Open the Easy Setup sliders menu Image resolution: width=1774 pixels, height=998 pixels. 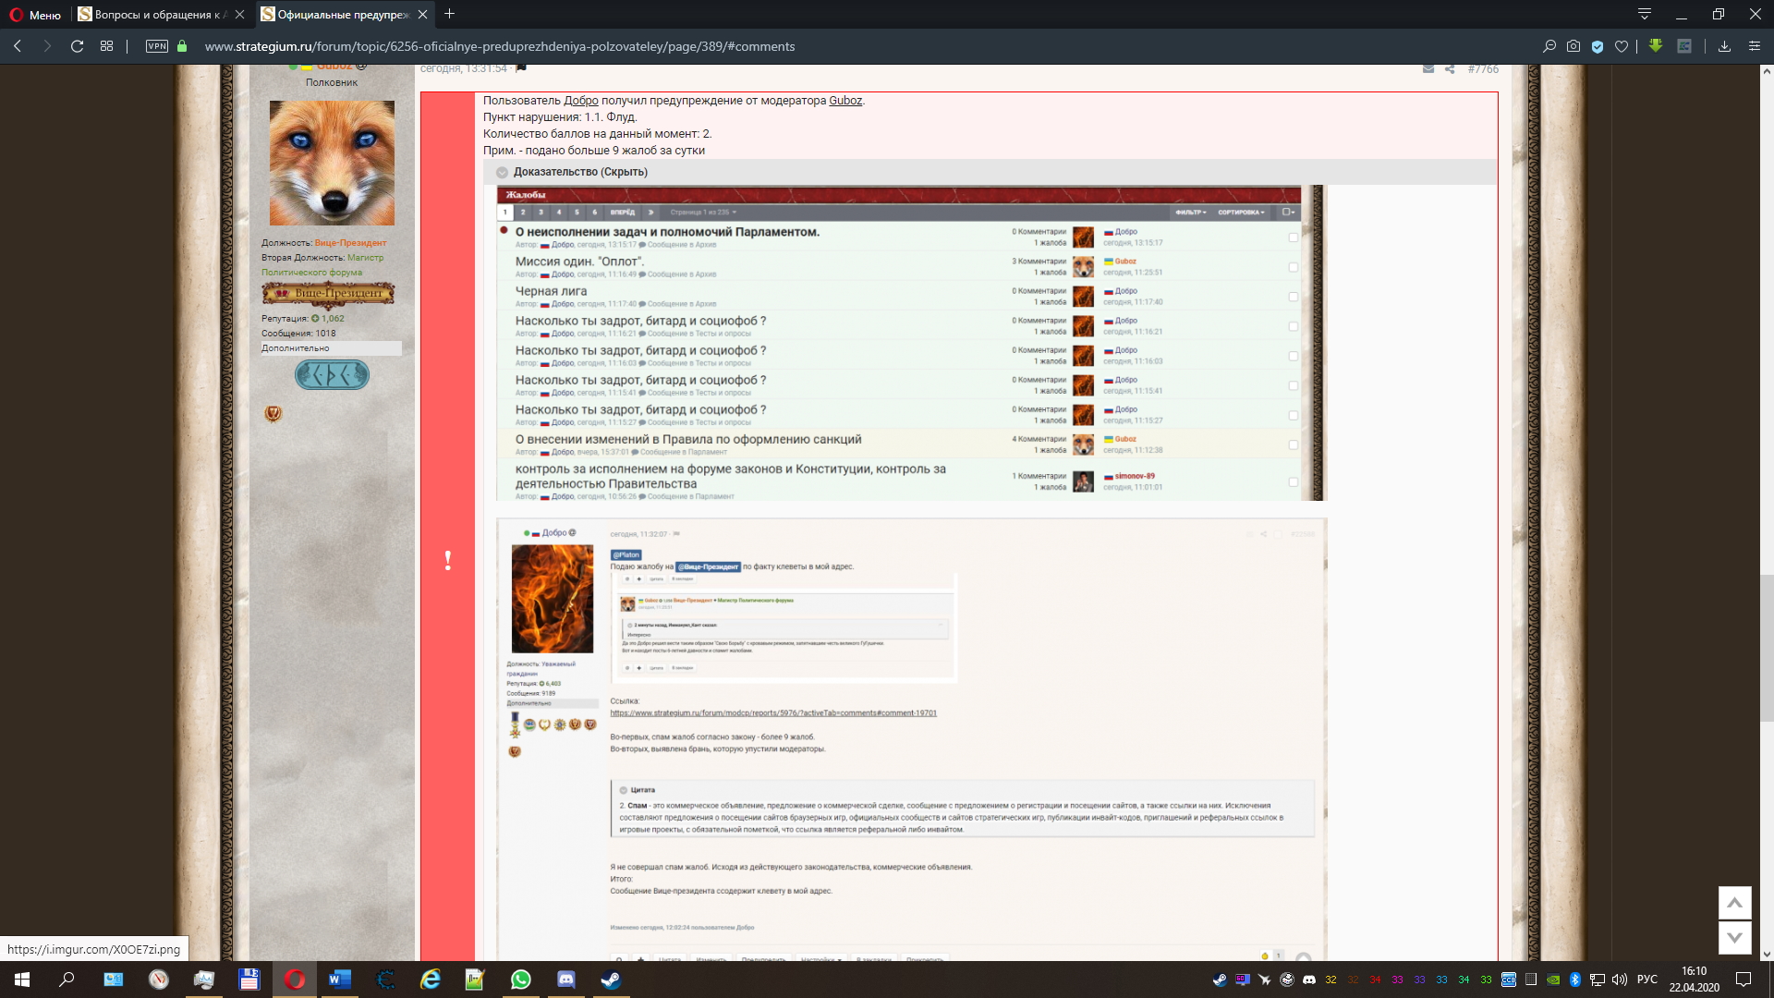tap(1755, 46)
